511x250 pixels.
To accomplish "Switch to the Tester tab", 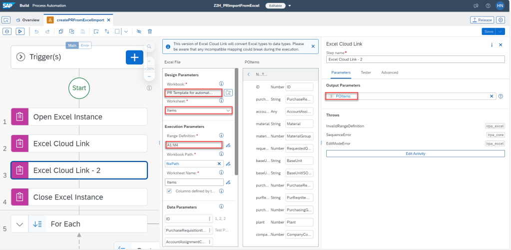I will pyautogui.click(x=366, y=72).
